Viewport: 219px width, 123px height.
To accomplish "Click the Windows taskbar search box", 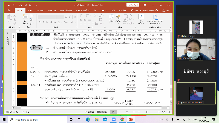I will point(33,119).
